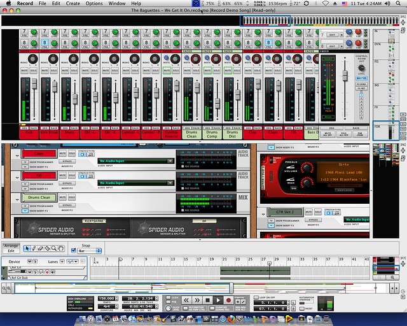Open the File menu

point(43,3)
